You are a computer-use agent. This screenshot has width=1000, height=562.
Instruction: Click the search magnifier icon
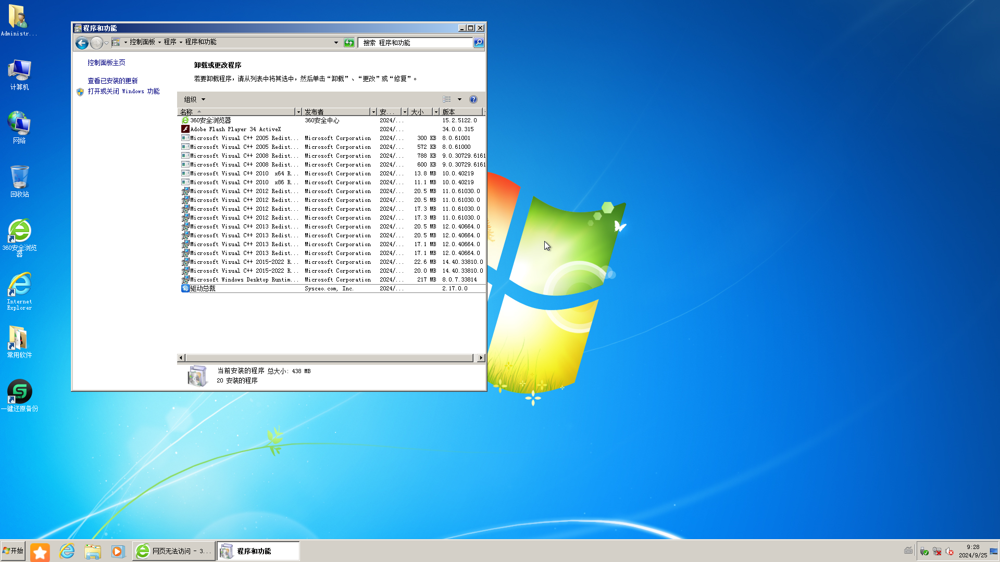(x=479, y=43)
